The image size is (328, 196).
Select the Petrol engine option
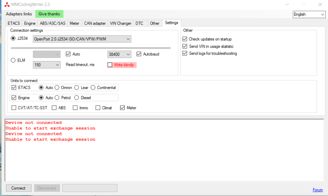pos(57,98)
